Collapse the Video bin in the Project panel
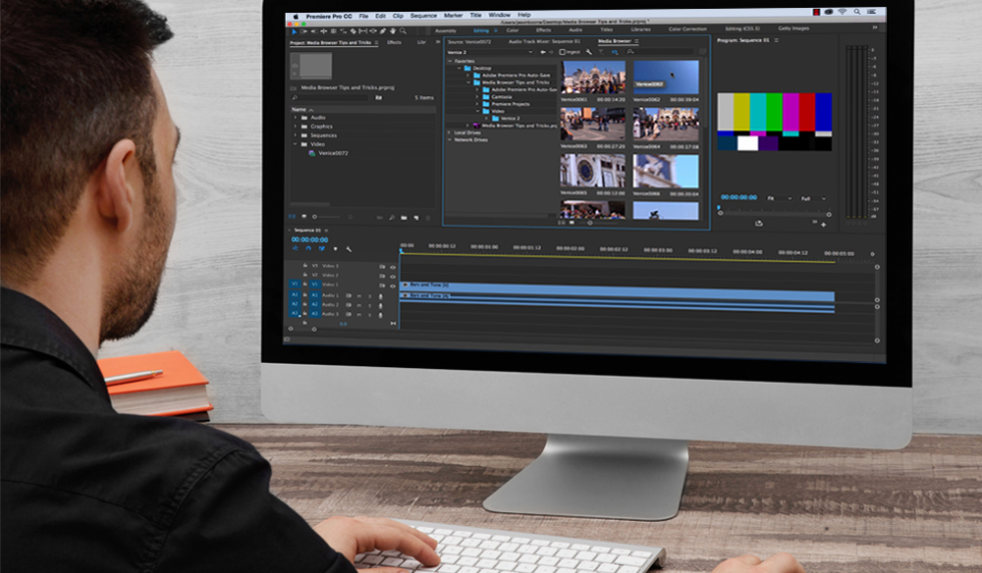Viewport: 982px width, 573px height. pyautogui.click(x=295, y=144)
